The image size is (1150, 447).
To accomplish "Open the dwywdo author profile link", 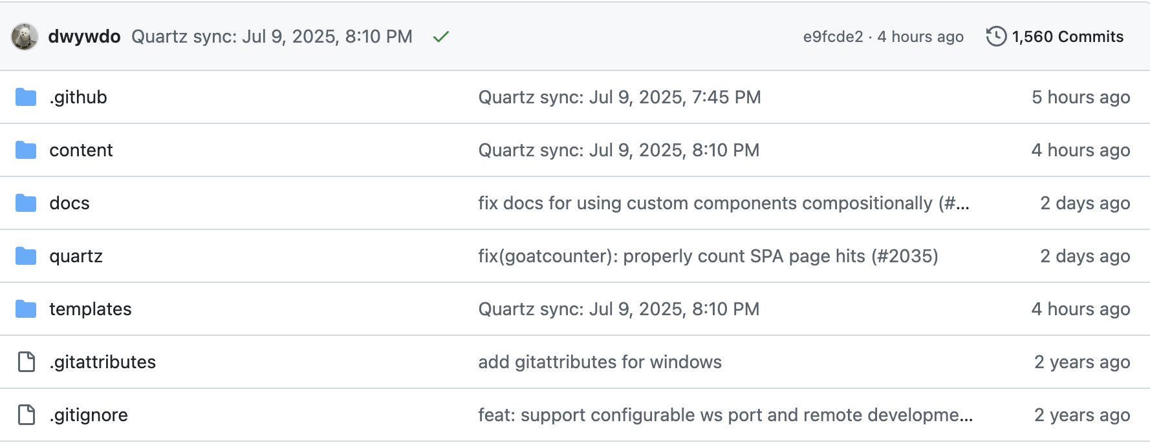I will pyautogui.click(x=84, y=37).
